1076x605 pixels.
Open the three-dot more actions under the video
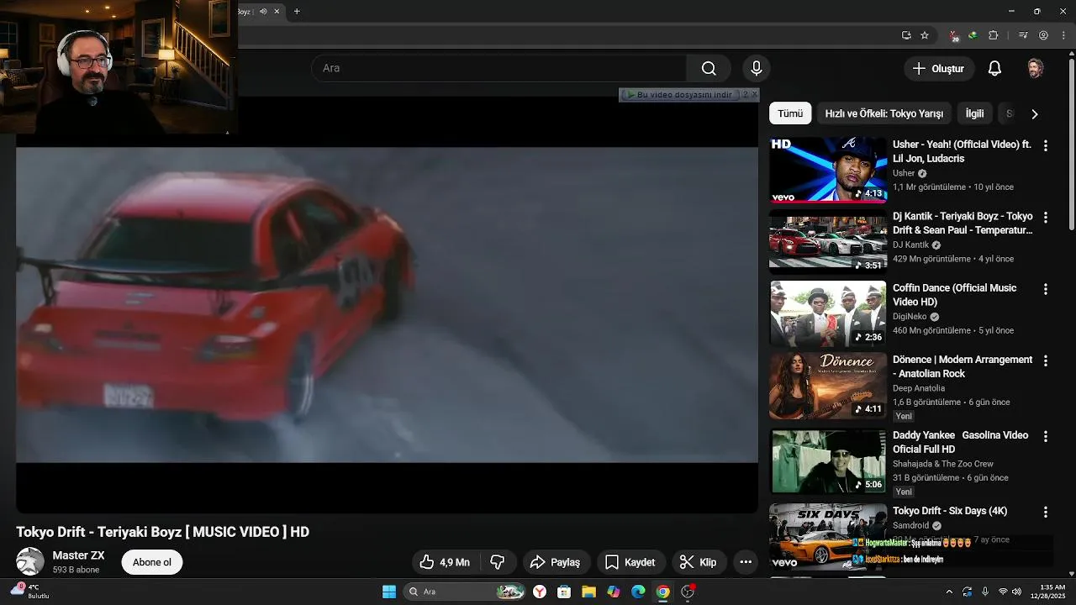pos(745,562)
